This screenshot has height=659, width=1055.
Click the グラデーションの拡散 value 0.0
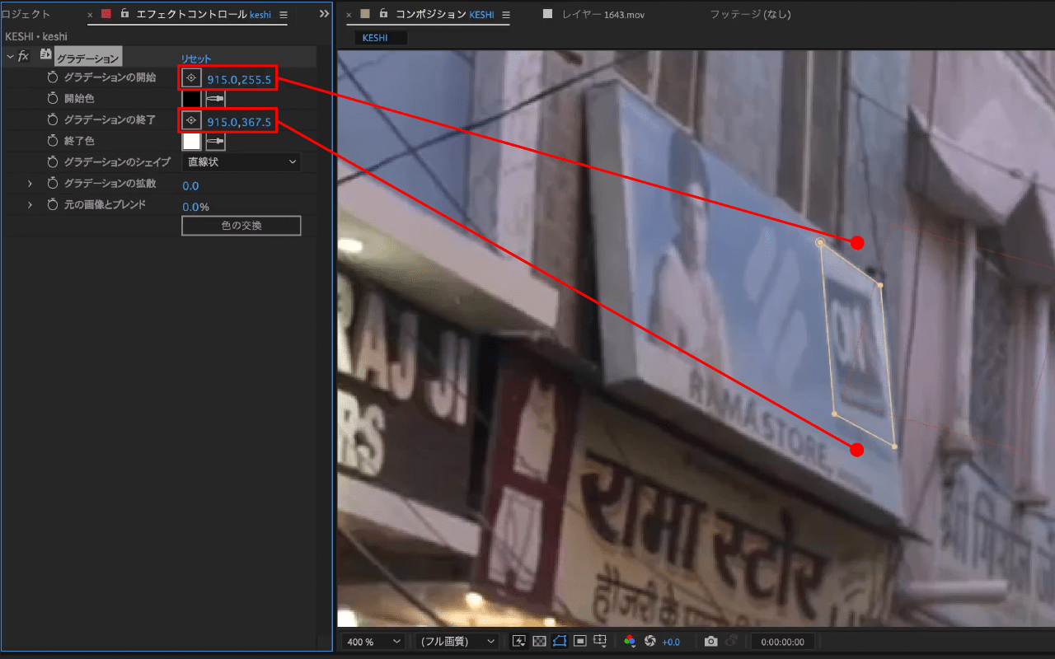[x=190, y=186]
